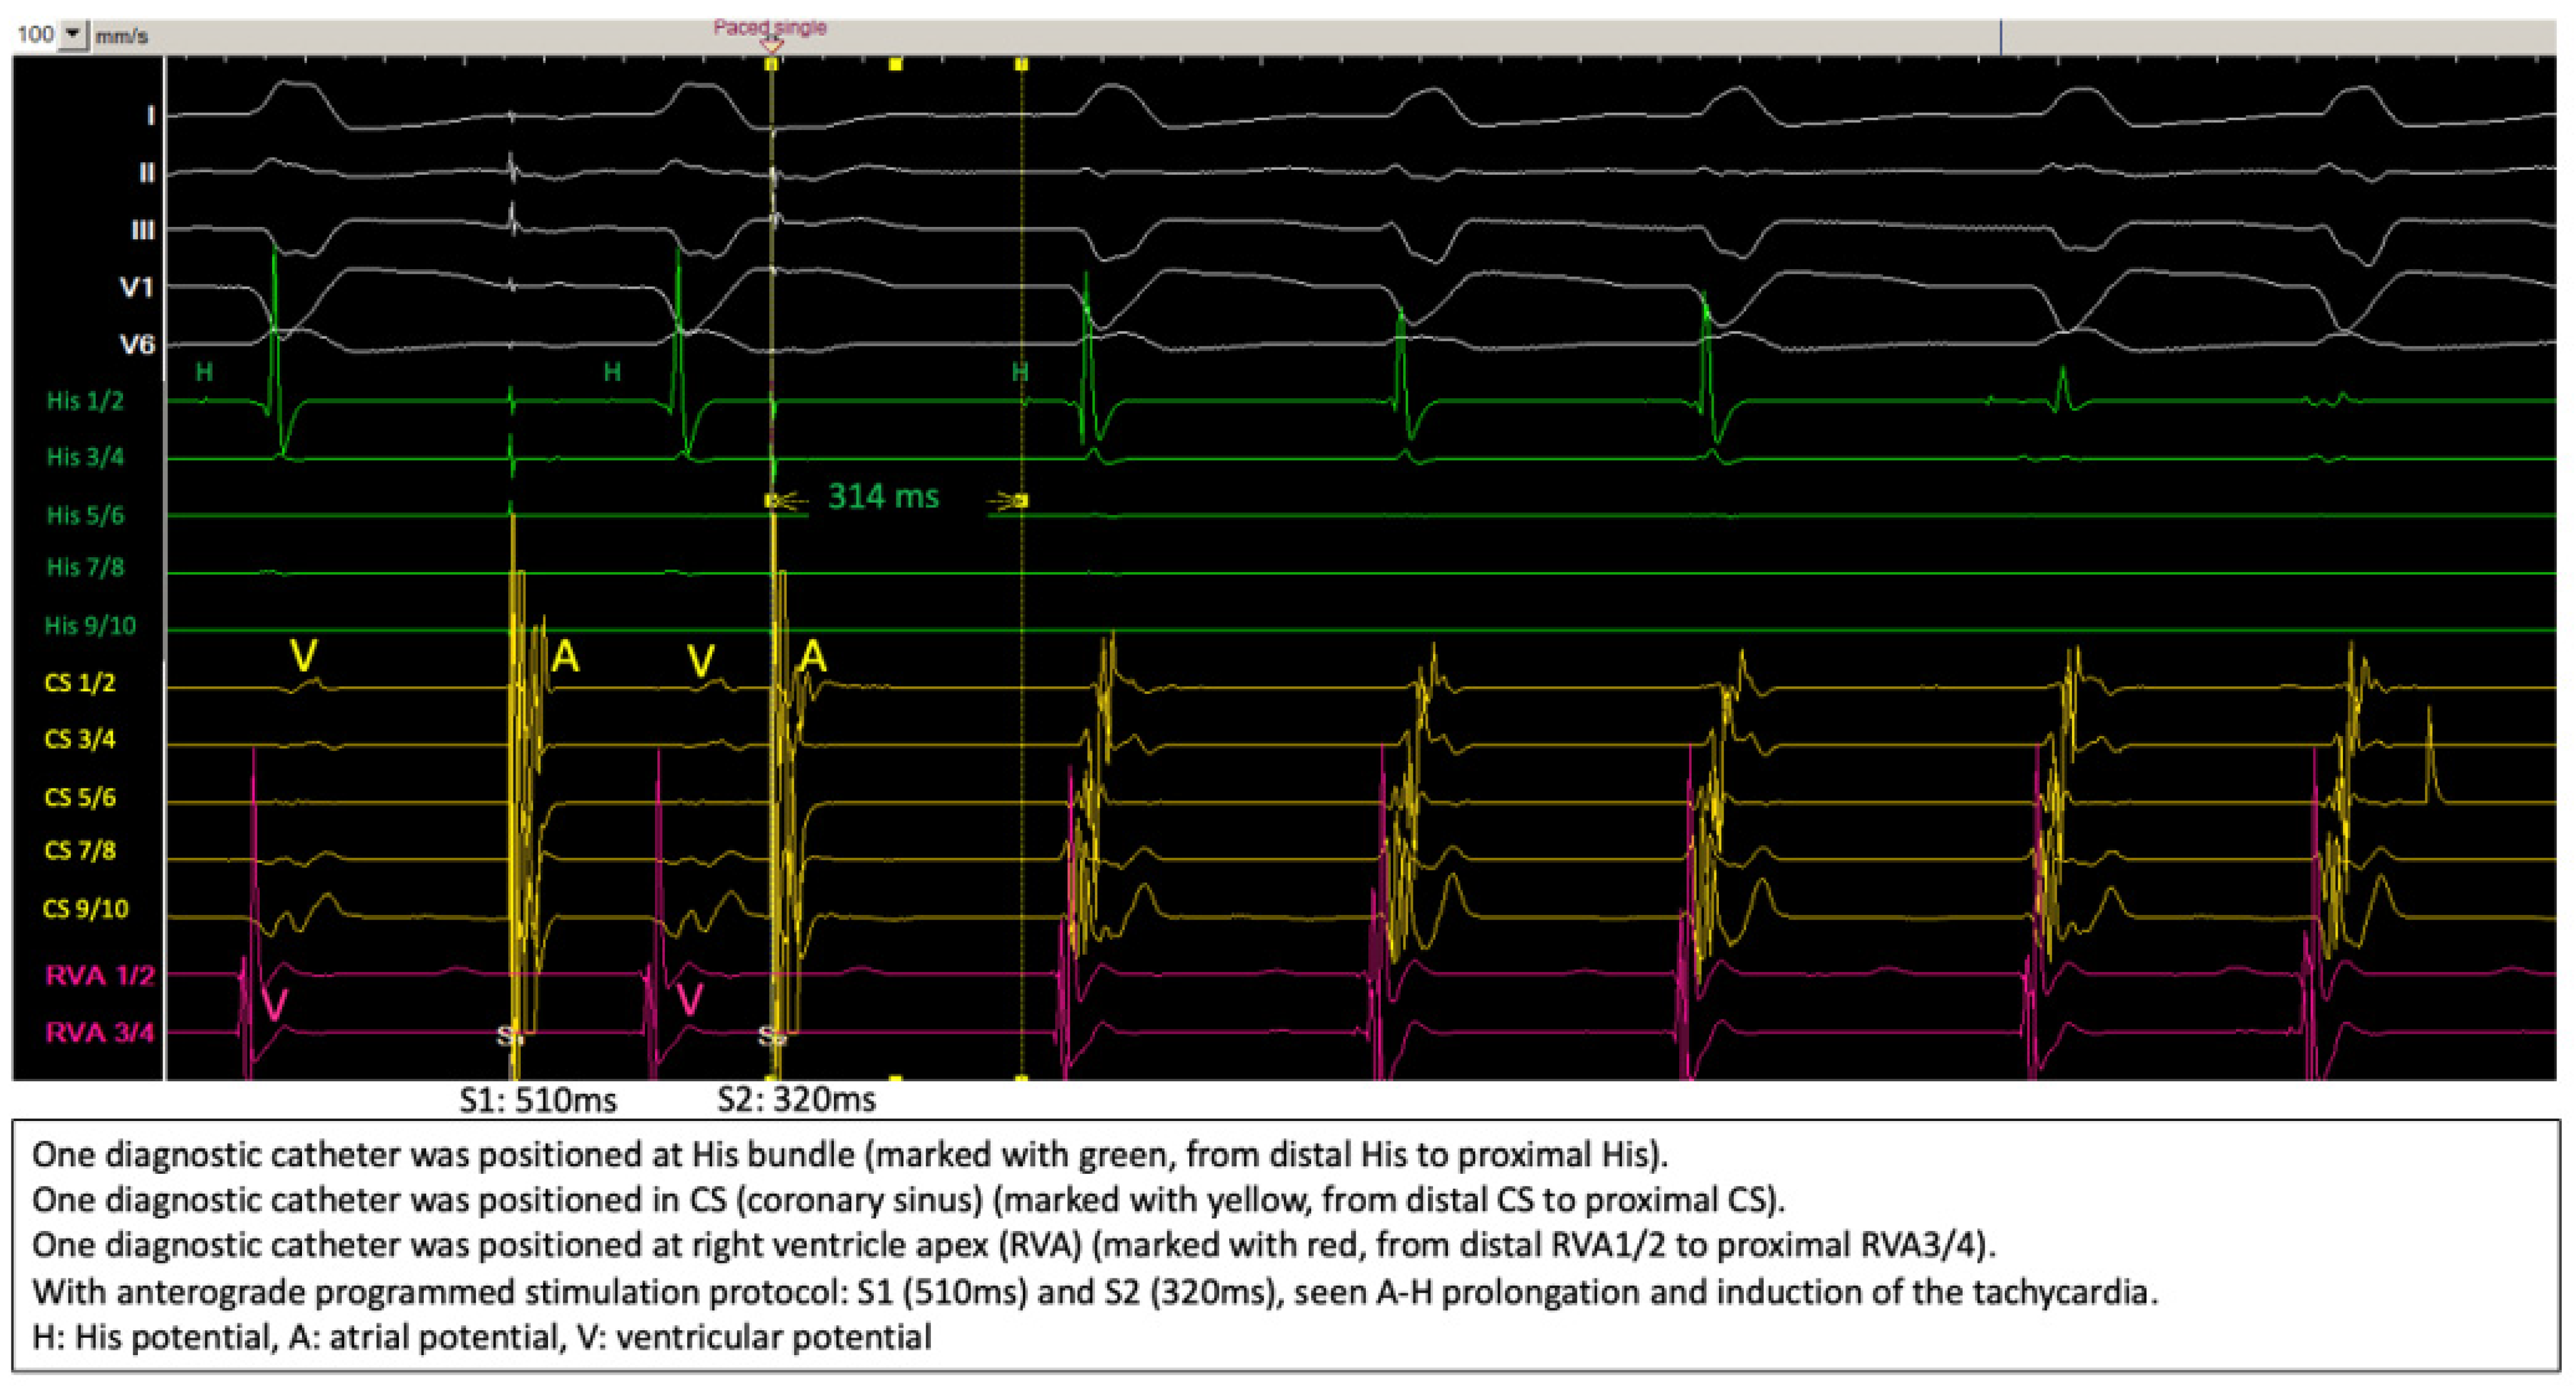The height and width of the screenshot is (1386, 2576).
Task: Select the V6 surface lead label
Action: point(137,346)
